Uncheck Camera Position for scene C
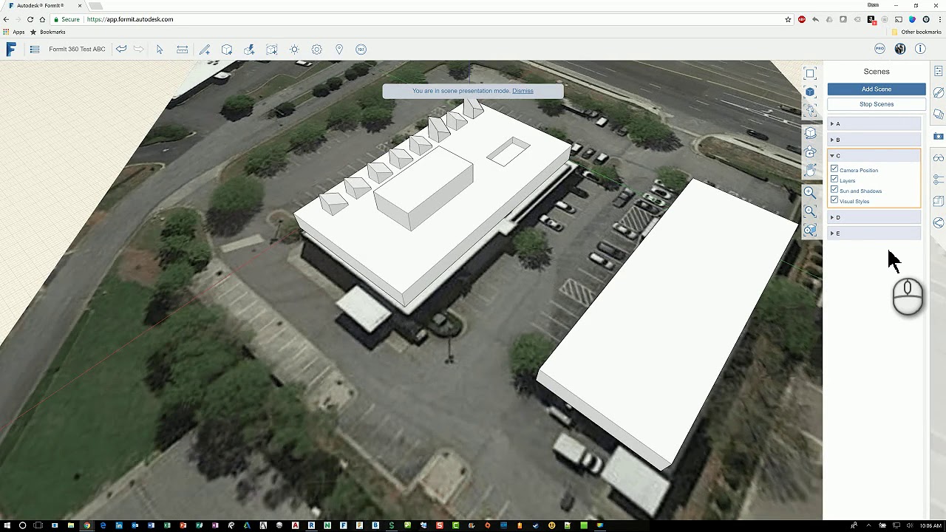Image resolution: width=946 pixels, height=532 pixels. tap(834, 169)
